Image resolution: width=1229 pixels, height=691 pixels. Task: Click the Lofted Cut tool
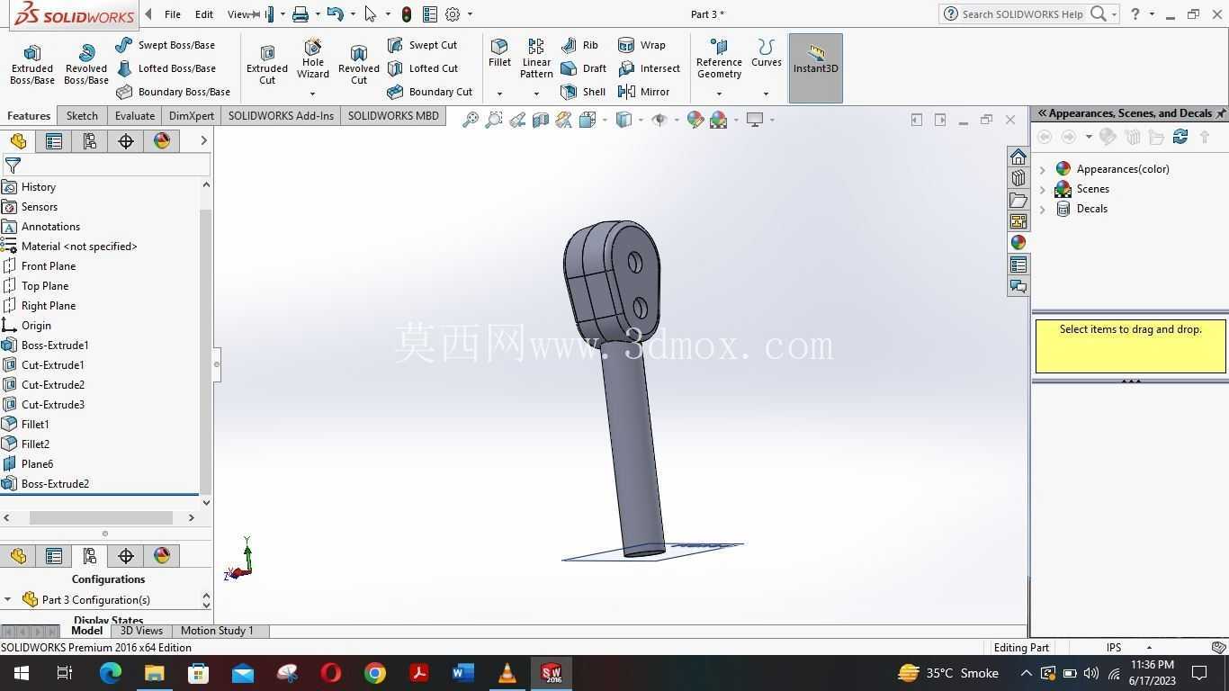coord(422,68)
